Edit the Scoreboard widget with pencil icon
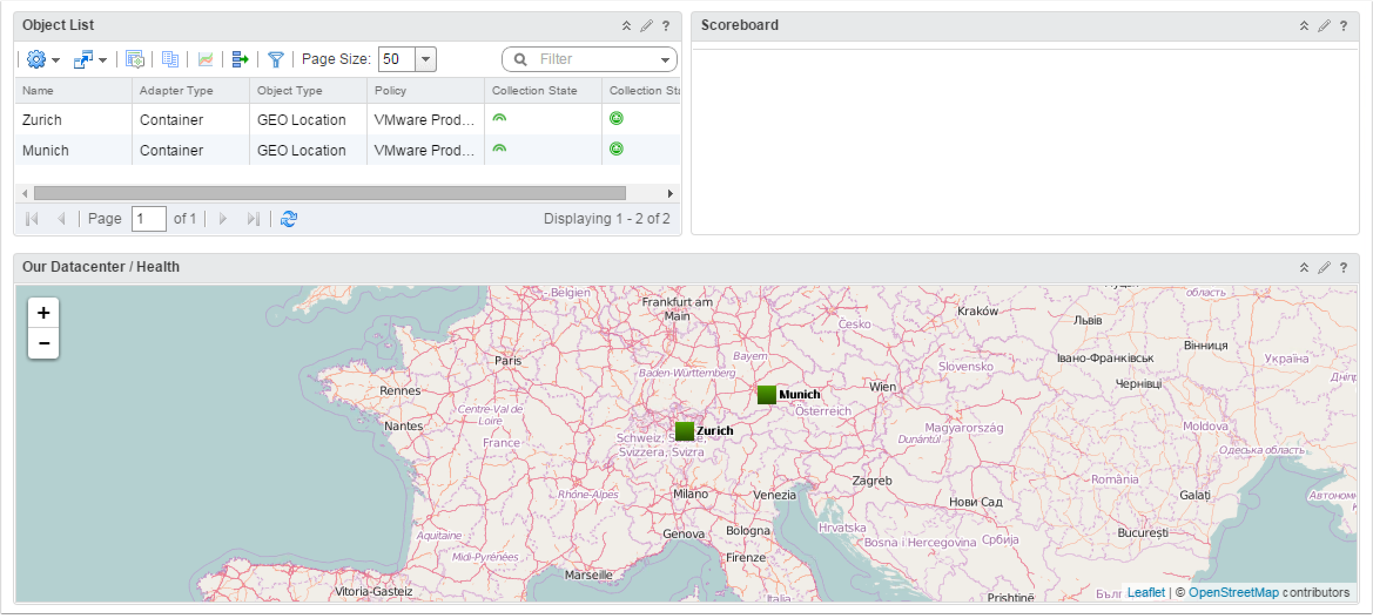This screenshot has width=1373, height=615. click(x=1324, y=26)
